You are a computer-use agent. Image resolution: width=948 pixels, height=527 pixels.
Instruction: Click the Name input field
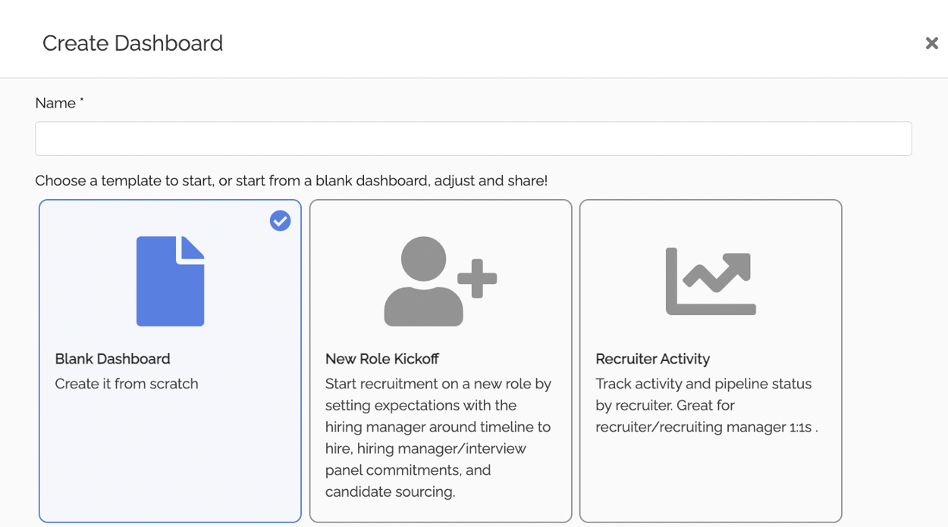tap(472, 138)
